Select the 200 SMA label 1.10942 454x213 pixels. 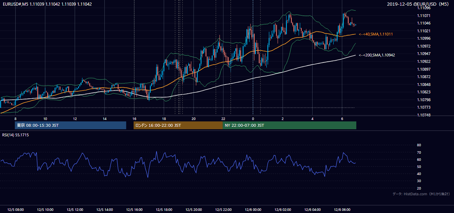pos(377,55)
